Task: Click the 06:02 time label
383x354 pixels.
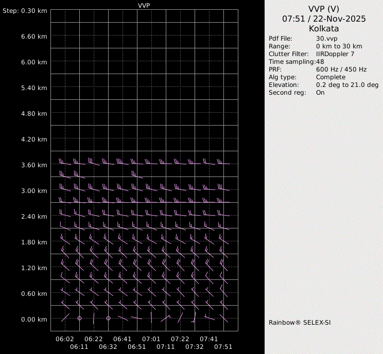Action: (x=65, y=339)
